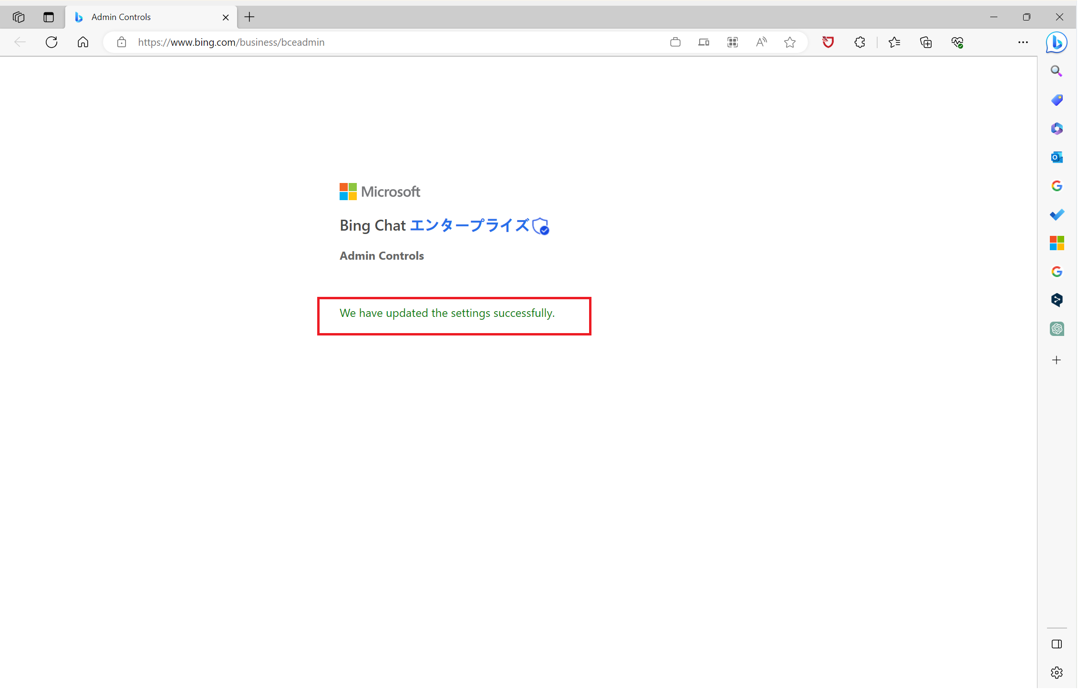Click the Microsoft Outlook icon in sidebar
The height and width of the screenshot is (690, 1078).
tap(1057, 157)
